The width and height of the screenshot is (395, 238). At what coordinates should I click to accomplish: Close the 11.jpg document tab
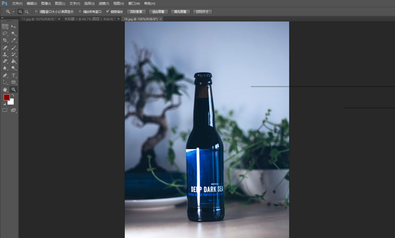click(59, 19)
